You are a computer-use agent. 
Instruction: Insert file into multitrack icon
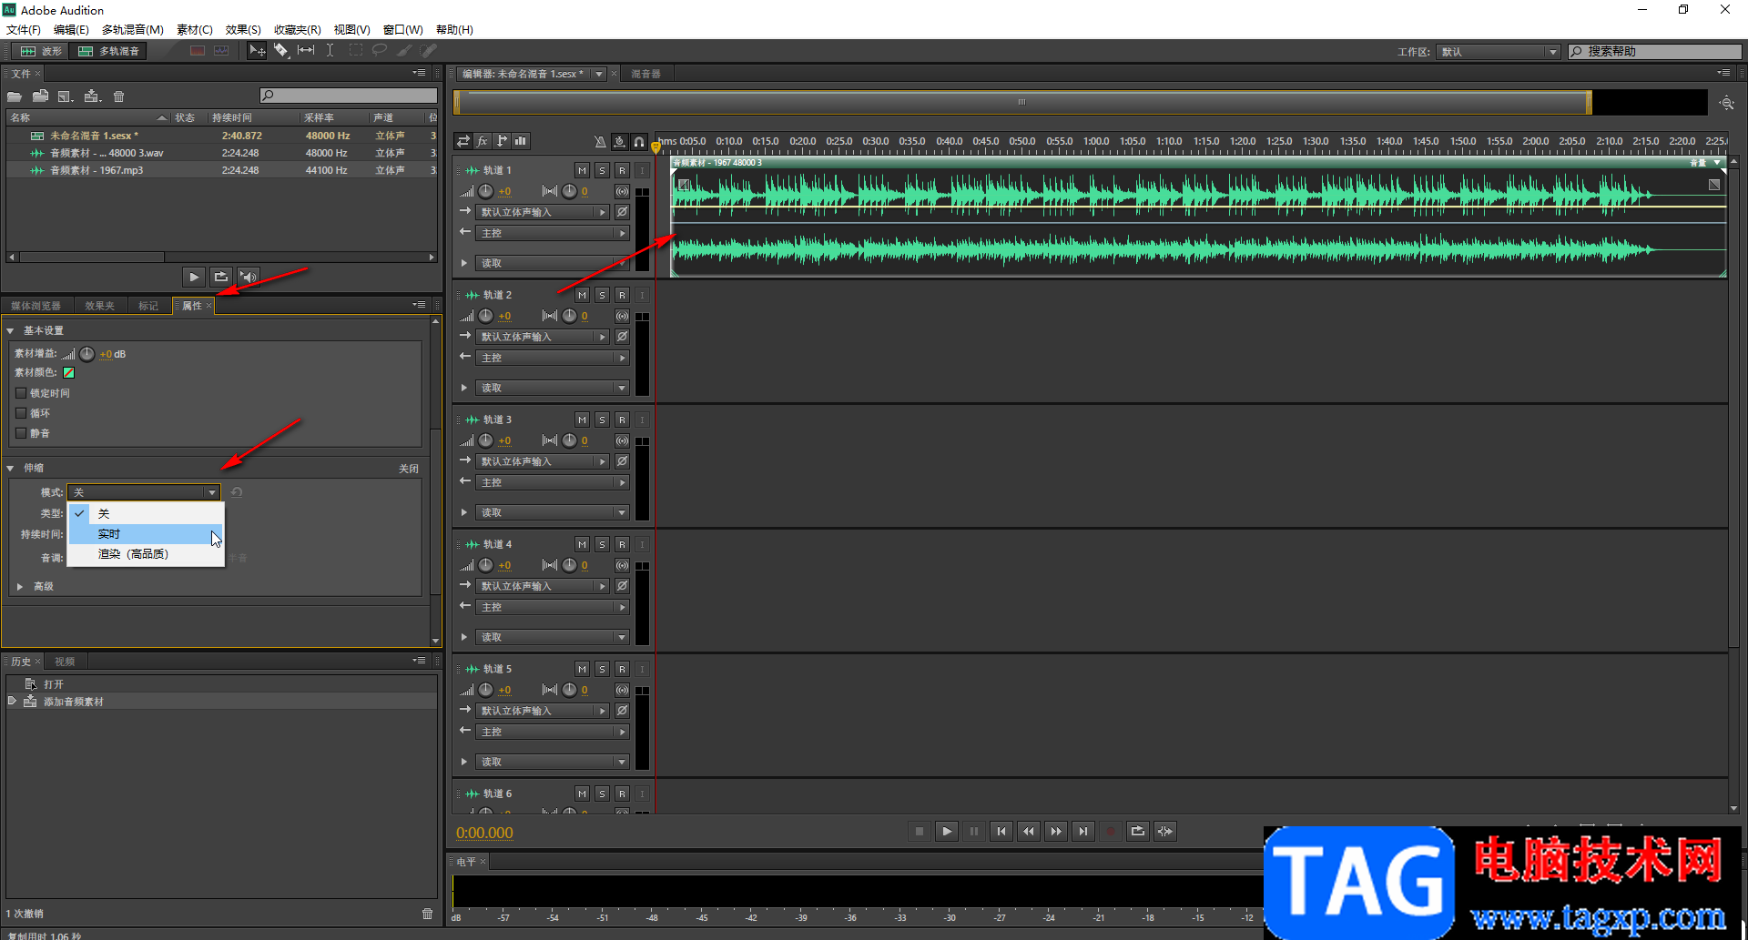click(92, 96)
